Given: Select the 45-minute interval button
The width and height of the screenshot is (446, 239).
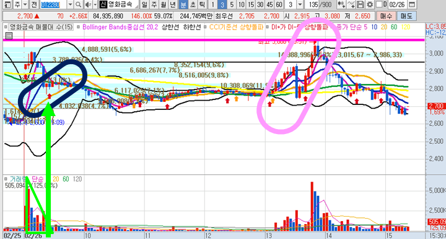Looking at the screenshot, I should coord(269,4).
